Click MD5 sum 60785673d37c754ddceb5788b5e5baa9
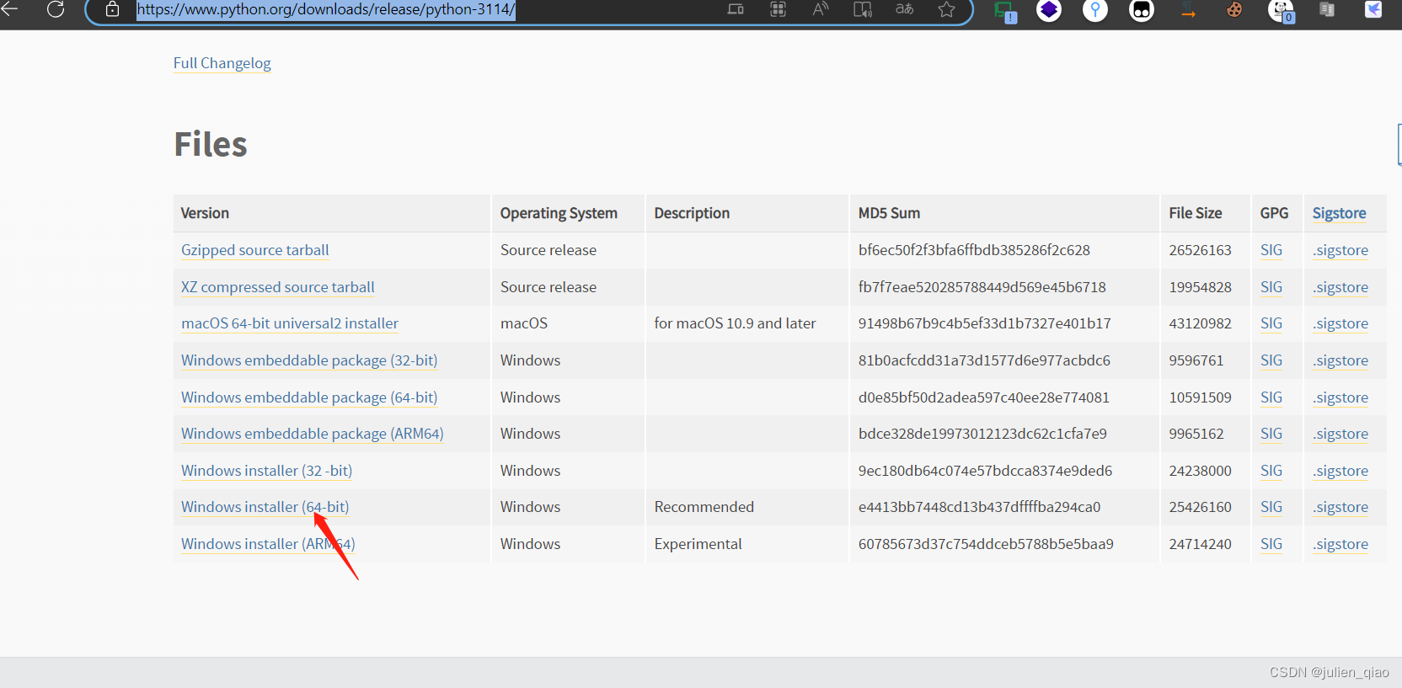 point(986,544)
